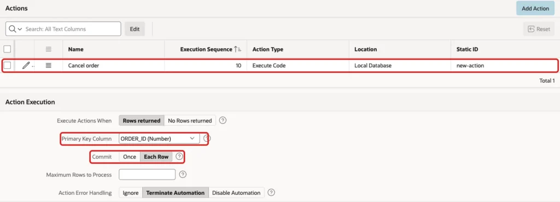Click the Total 1 row count text
The image size is (560, 202).
547,81
